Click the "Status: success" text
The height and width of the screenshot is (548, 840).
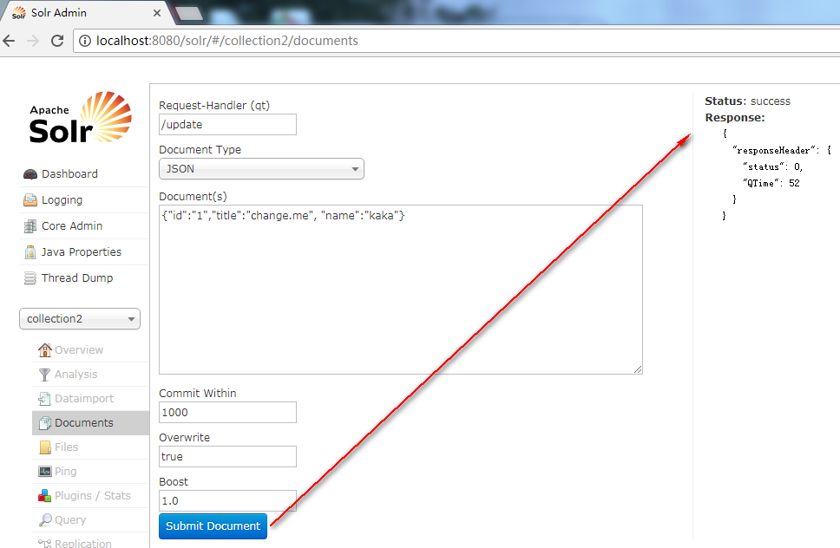click(747, 101)
